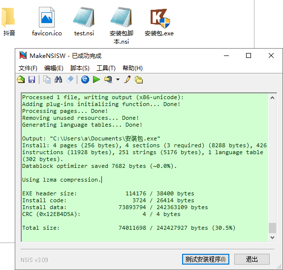Click the compressor settings toolbar icon
This screenshot has height=270, width=283.
tap(108, 80)
